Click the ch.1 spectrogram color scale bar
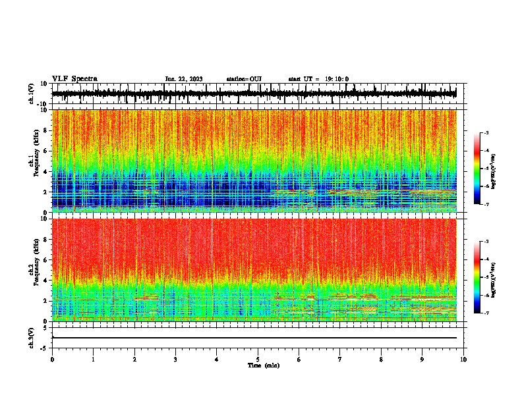The height and width of the screenshot is (403, 522). click(x=477, y=169)
